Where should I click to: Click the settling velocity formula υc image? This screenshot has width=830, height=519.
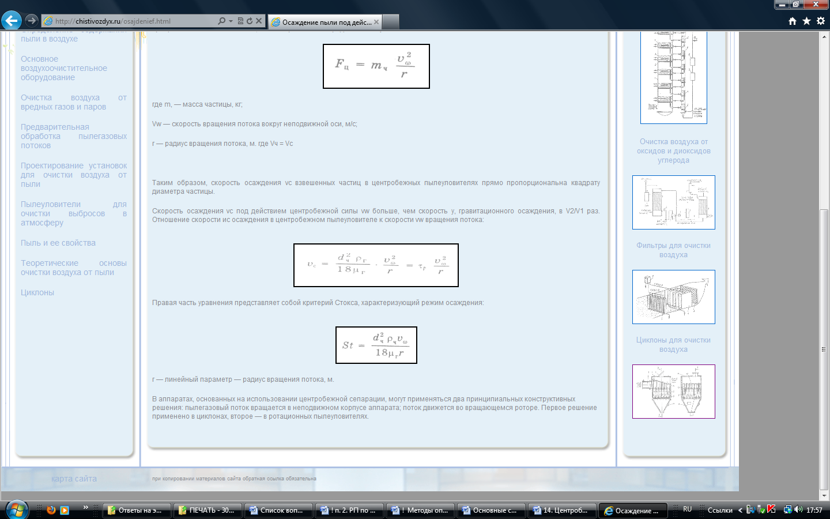(376, 265)
